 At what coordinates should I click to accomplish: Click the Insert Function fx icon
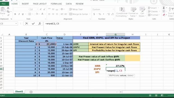click(x=40, y=24)
